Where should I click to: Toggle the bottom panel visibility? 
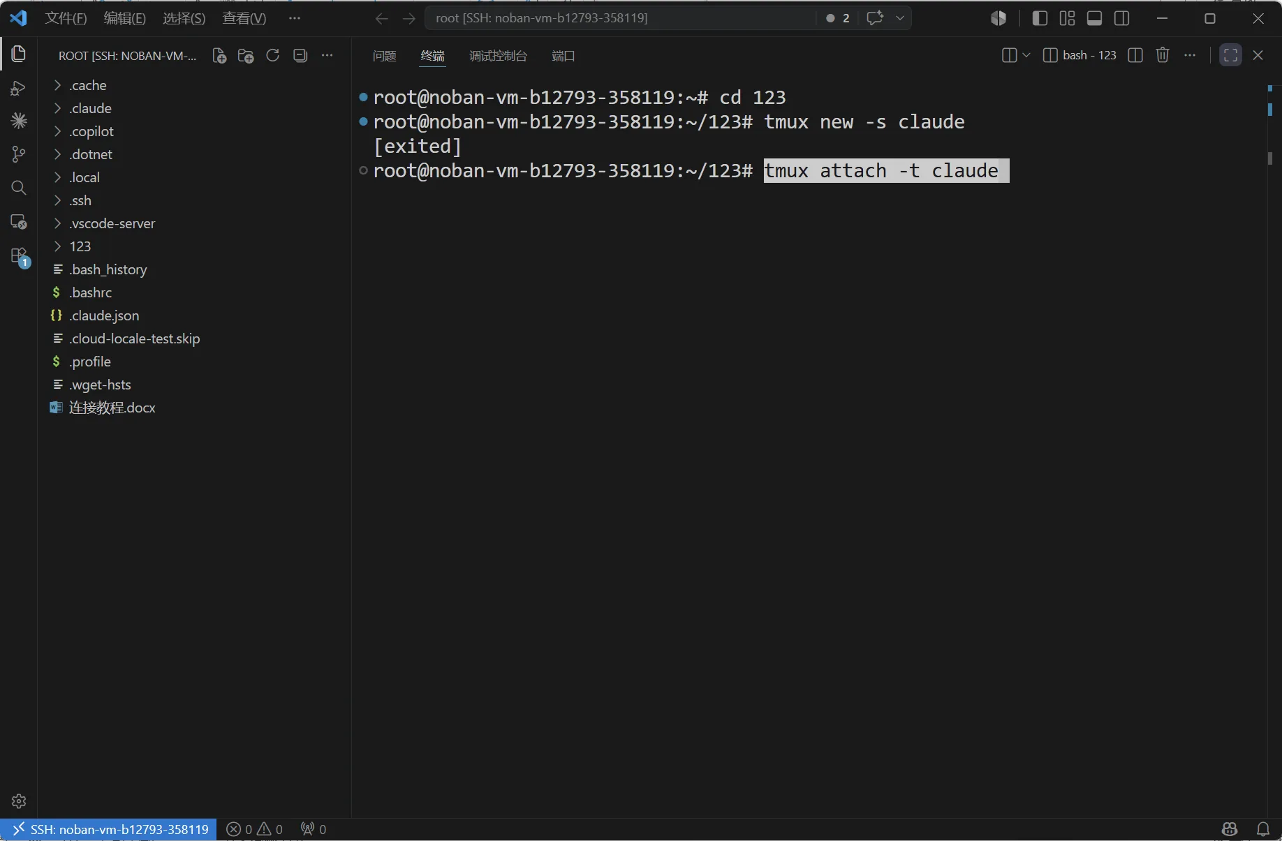(1094, 18)
